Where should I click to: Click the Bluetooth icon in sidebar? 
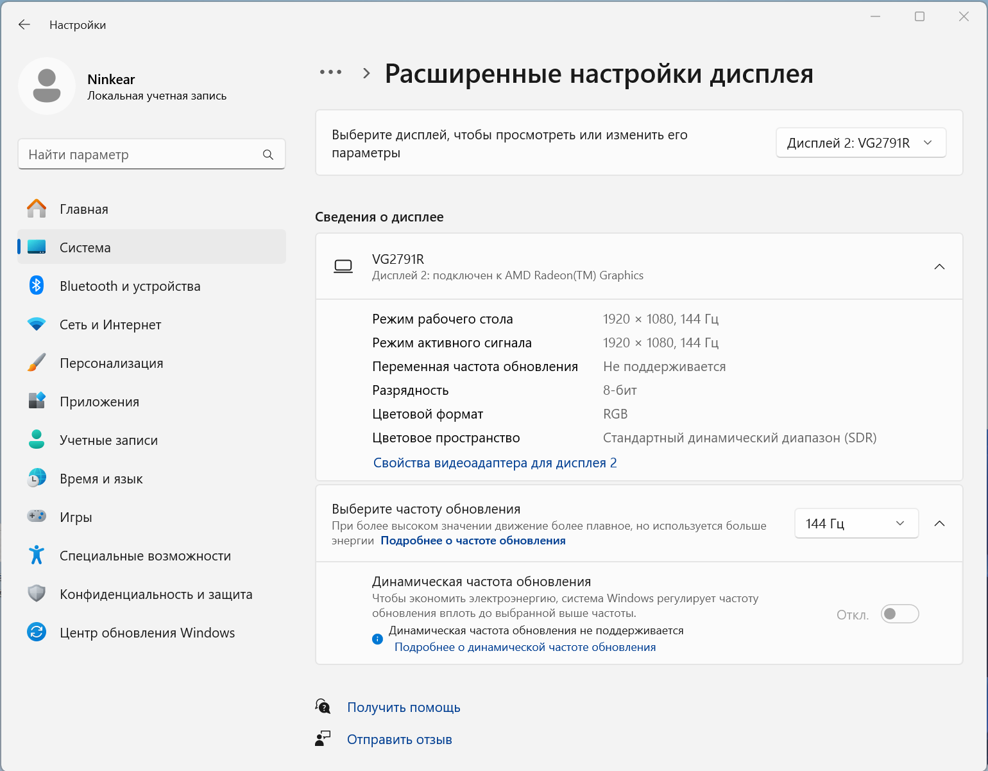[x=37, y=286]
